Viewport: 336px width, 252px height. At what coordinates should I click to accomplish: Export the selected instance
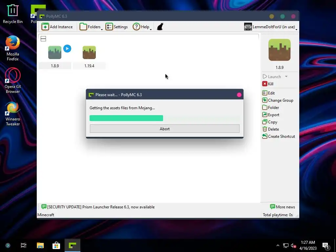(271, 115)
